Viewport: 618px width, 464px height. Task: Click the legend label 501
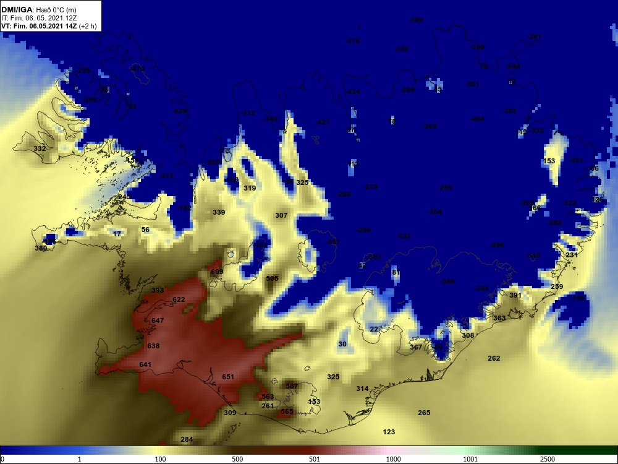[x=315, y=459]
